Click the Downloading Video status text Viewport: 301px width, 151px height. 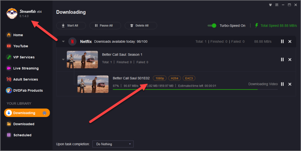(263, 84)
